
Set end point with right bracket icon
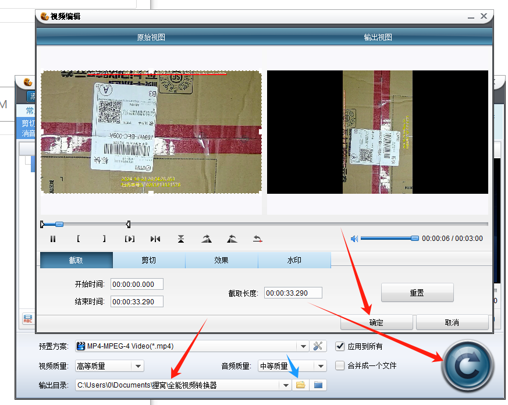point(104,239)
